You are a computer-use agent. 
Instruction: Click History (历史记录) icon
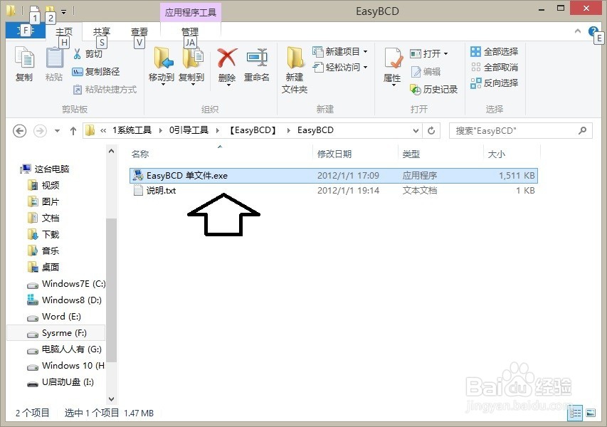point(416,90)
